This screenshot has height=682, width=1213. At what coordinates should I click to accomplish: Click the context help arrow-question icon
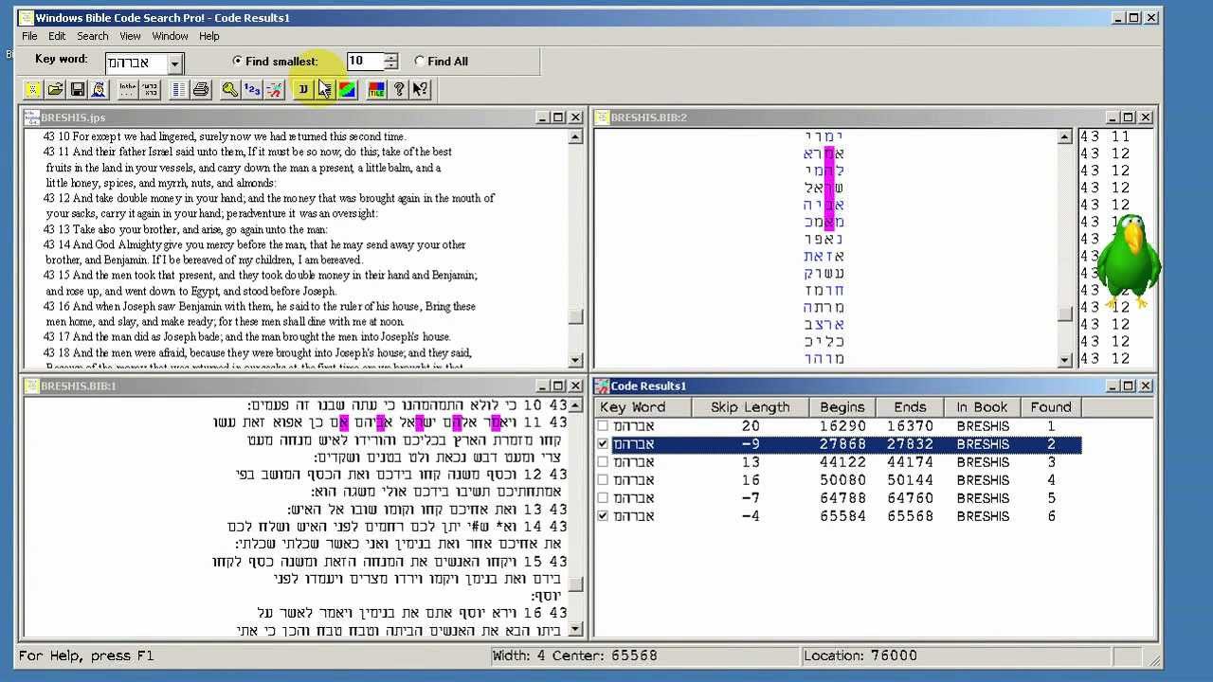421,89
